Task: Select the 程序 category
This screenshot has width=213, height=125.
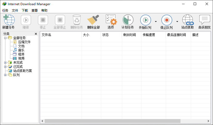Action: click(21, 54)
